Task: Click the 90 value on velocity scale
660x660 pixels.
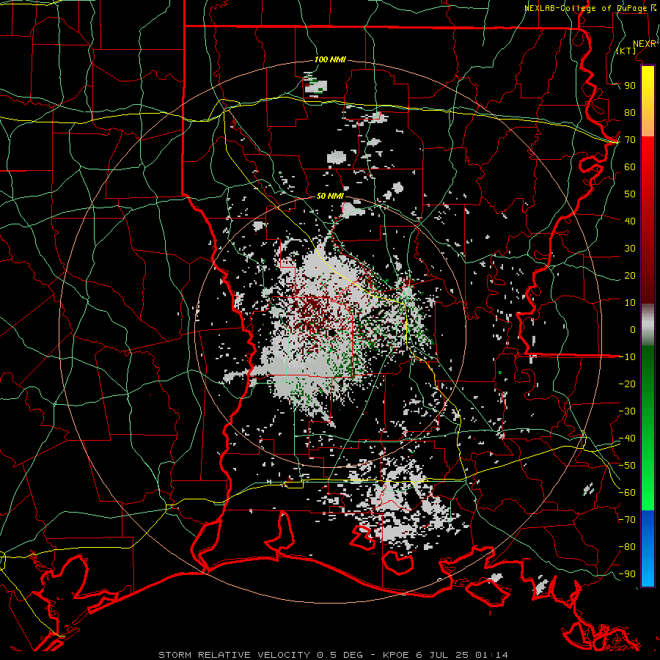Action: pos(630,86)
